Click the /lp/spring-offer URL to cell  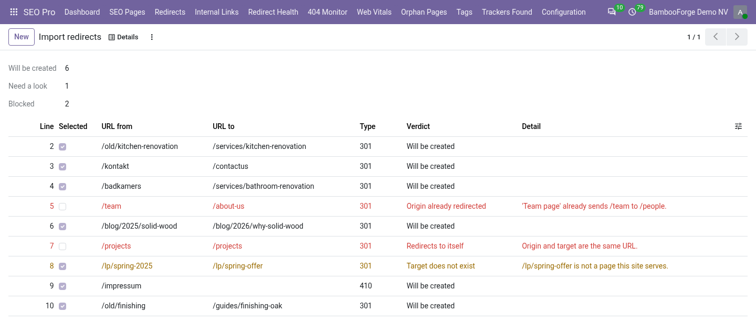click(x=238, y=266)
